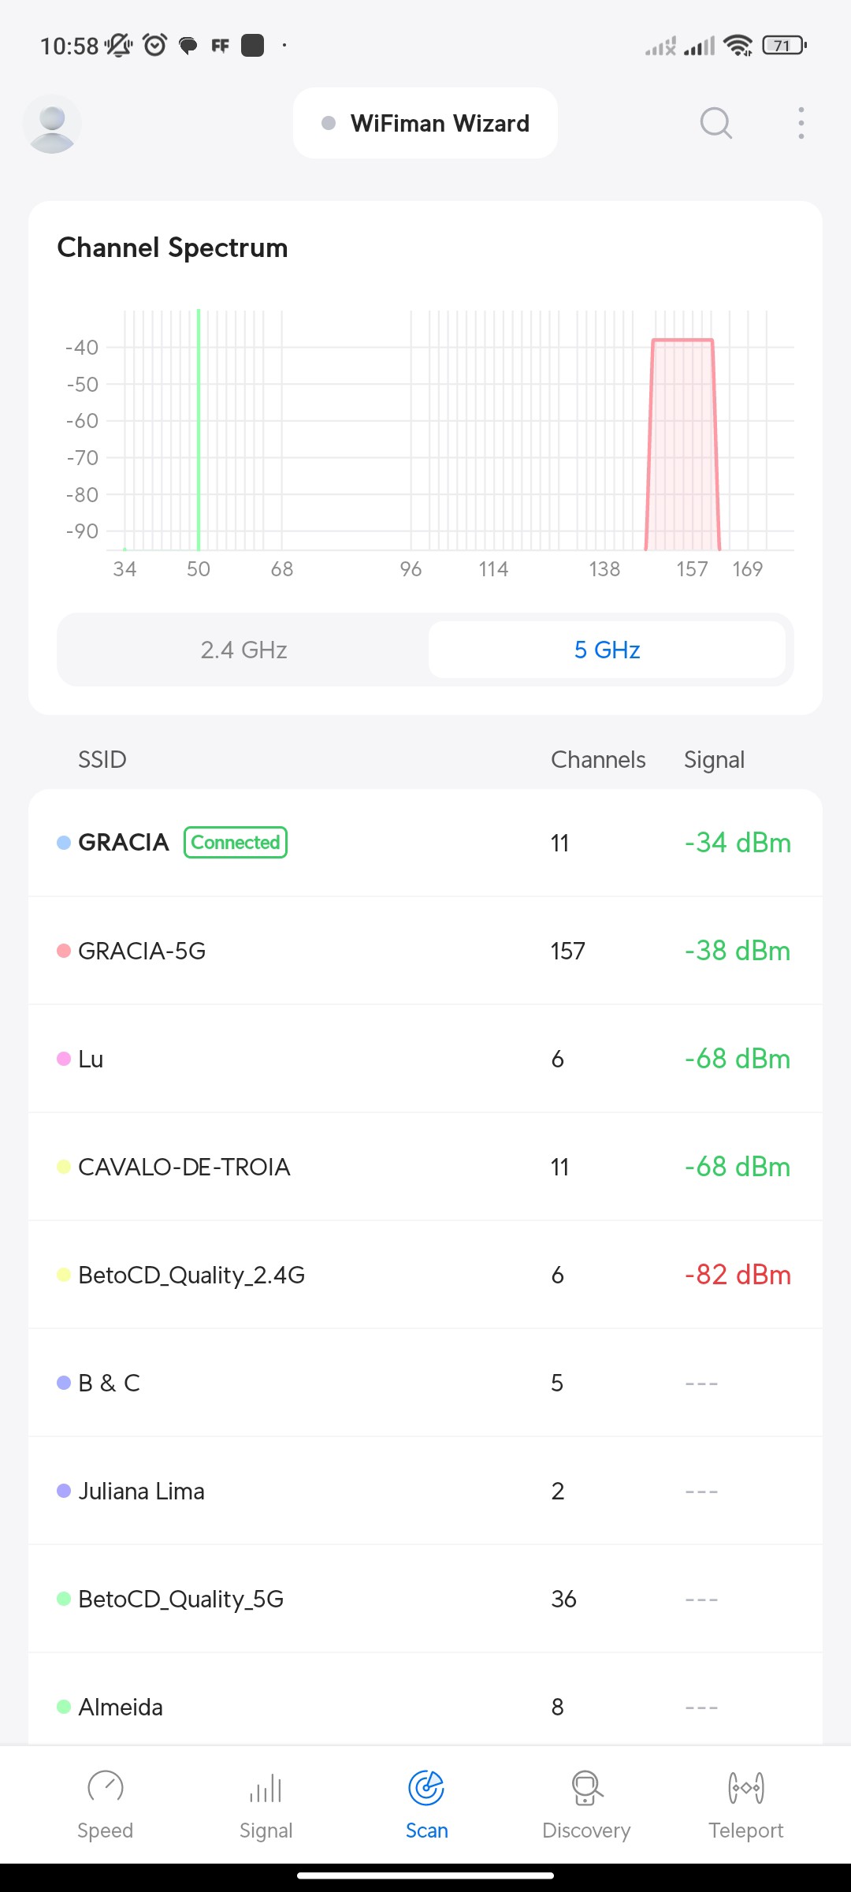Go to the Signal bars tab
Image resolution: width=851 pixels, height=1892 pixels.
(x=266, y=1787)
